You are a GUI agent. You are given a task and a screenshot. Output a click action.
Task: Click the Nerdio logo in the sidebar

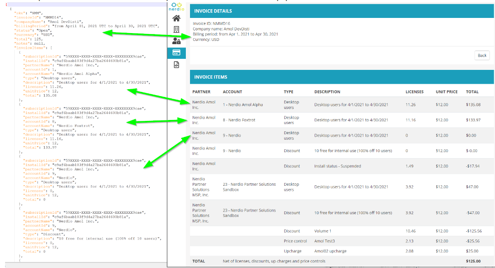click(x=177, y=6)
